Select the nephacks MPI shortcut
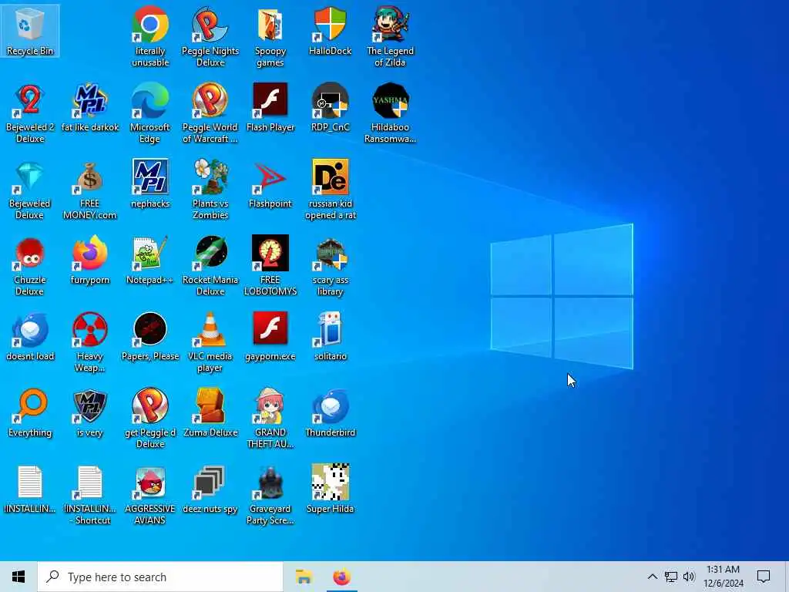This screenshot has width=789, height=592. [150, 184]
